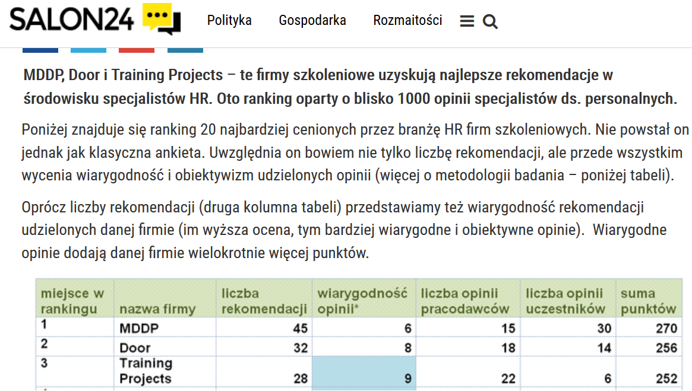Go to the Gospodarka section
This screenshot has height=391, width=692.
click(312, 20)
